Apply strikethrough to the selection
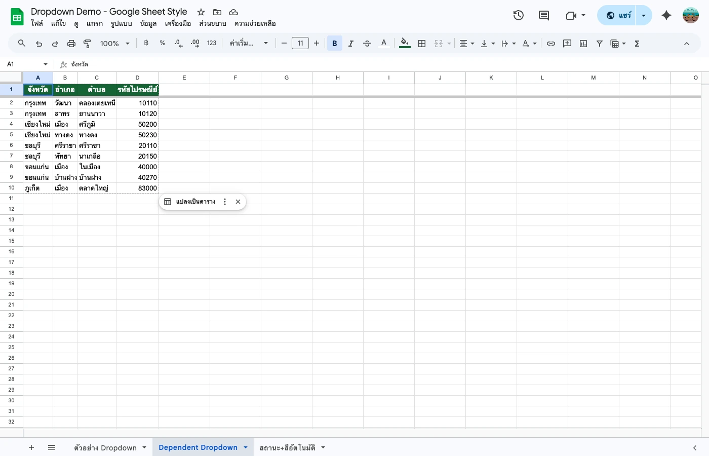 pyautogui.click(x=367, y=43)
